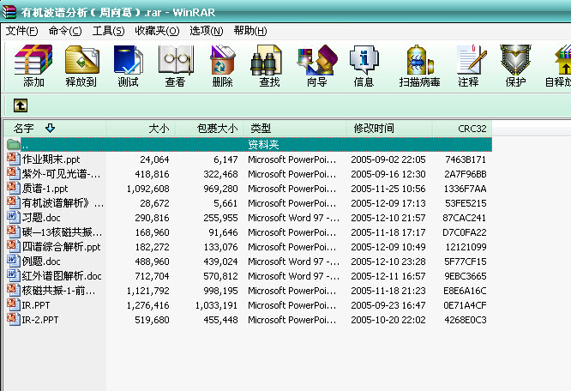Select the 例题.doc file icon
Screen dimensions: 571x391
[x=14, y=261]
